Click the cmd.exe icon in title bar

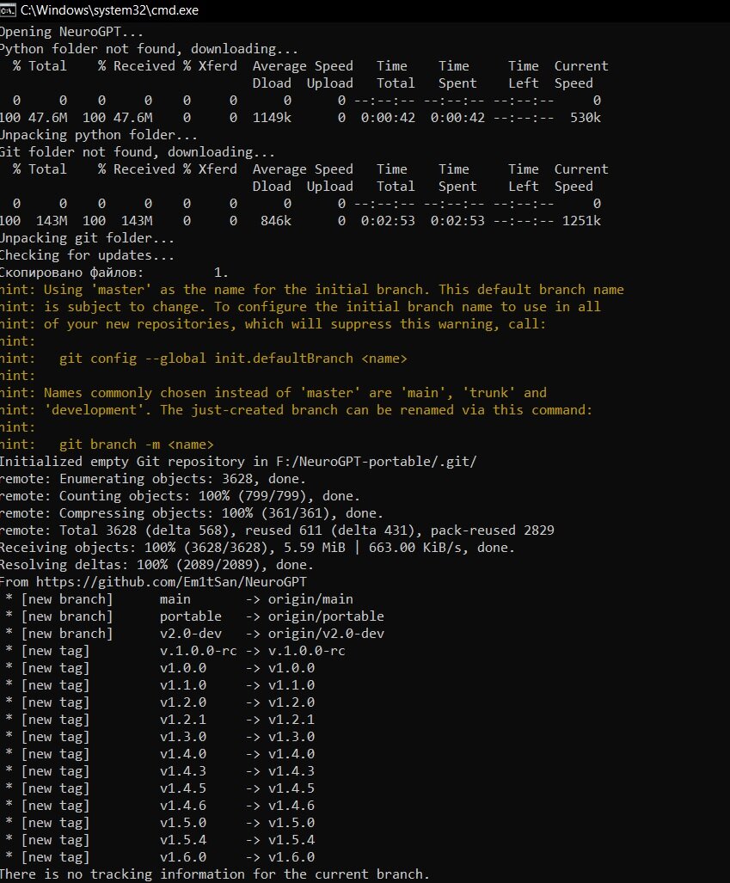[x=8, y=10]
